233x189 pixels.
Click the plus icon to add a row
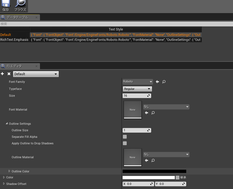click(x=2, y=74)
